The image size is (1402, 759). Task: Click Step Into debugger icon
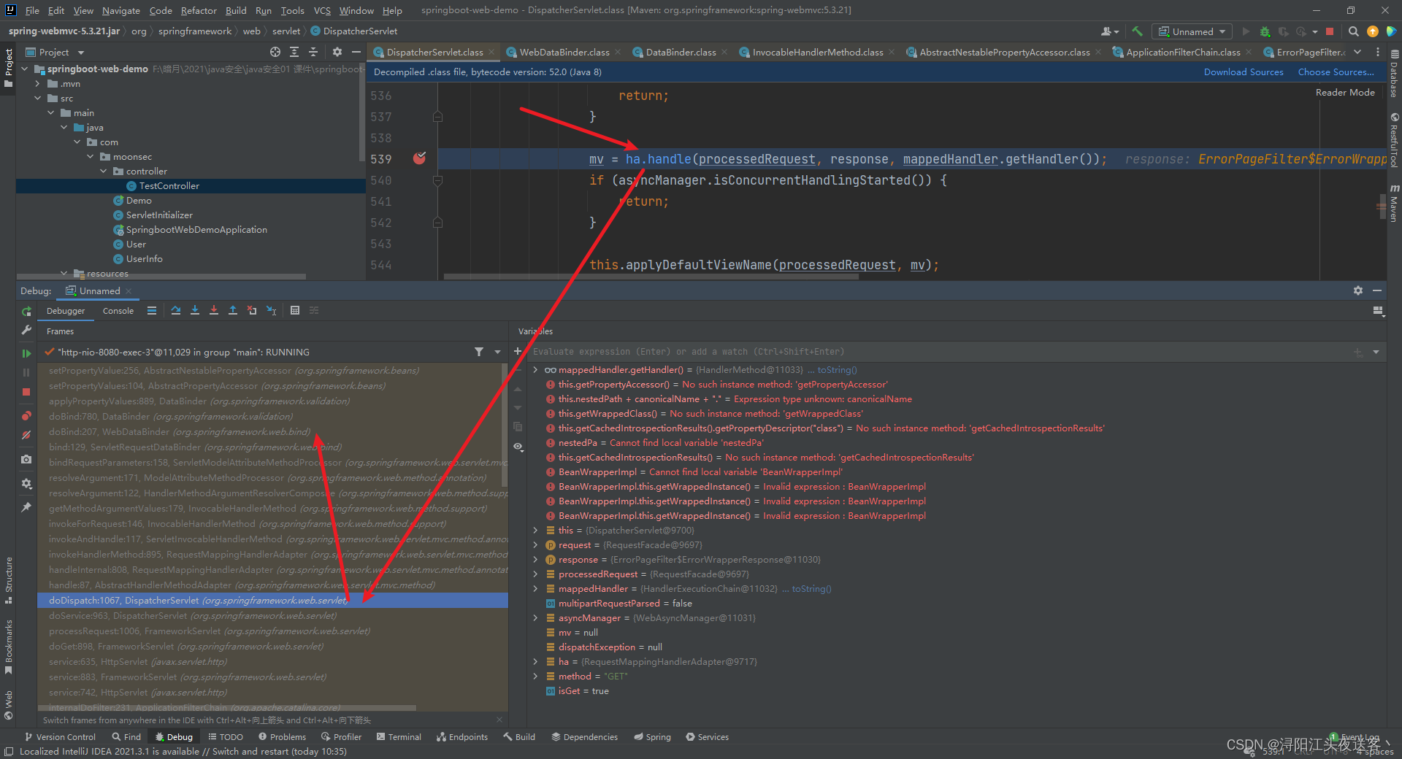point(195,310)
